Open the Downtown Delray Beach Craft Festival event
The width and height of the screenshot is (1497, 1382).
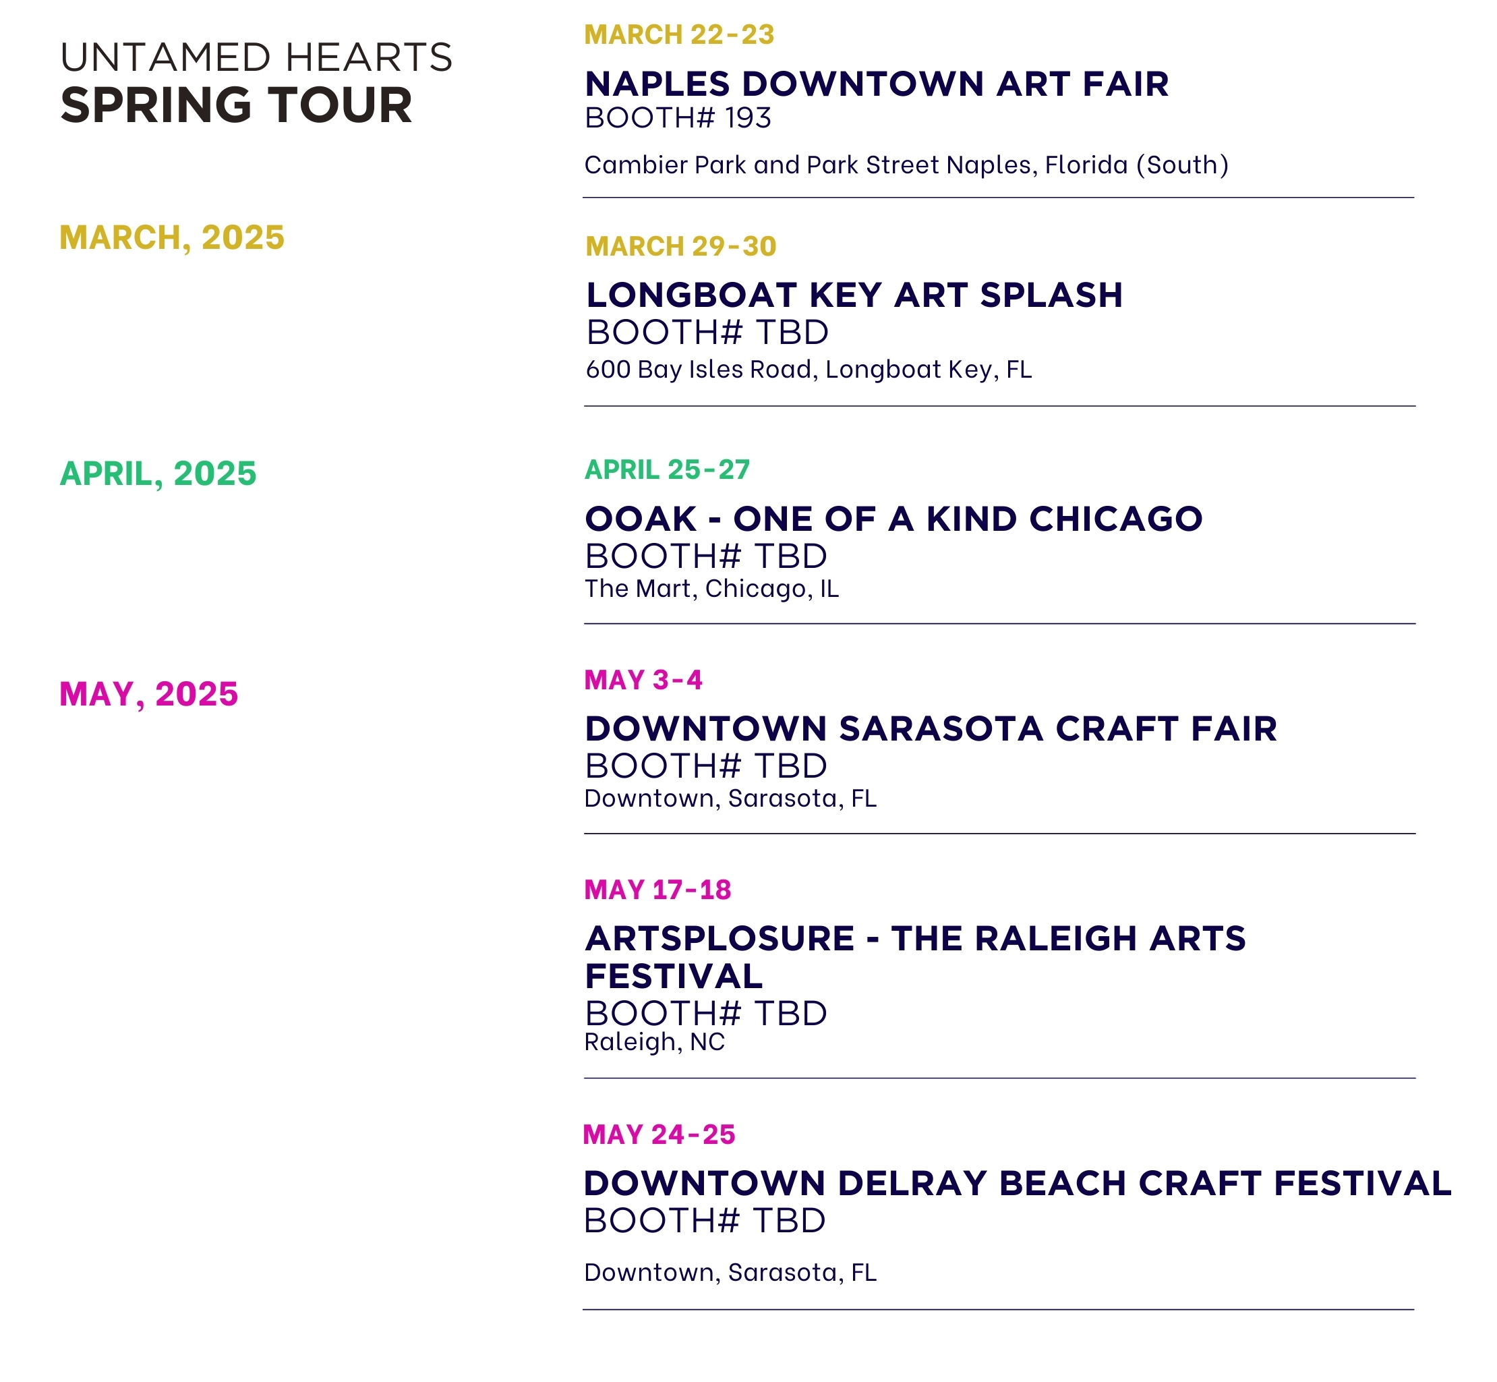(x=1017, y=1183)
